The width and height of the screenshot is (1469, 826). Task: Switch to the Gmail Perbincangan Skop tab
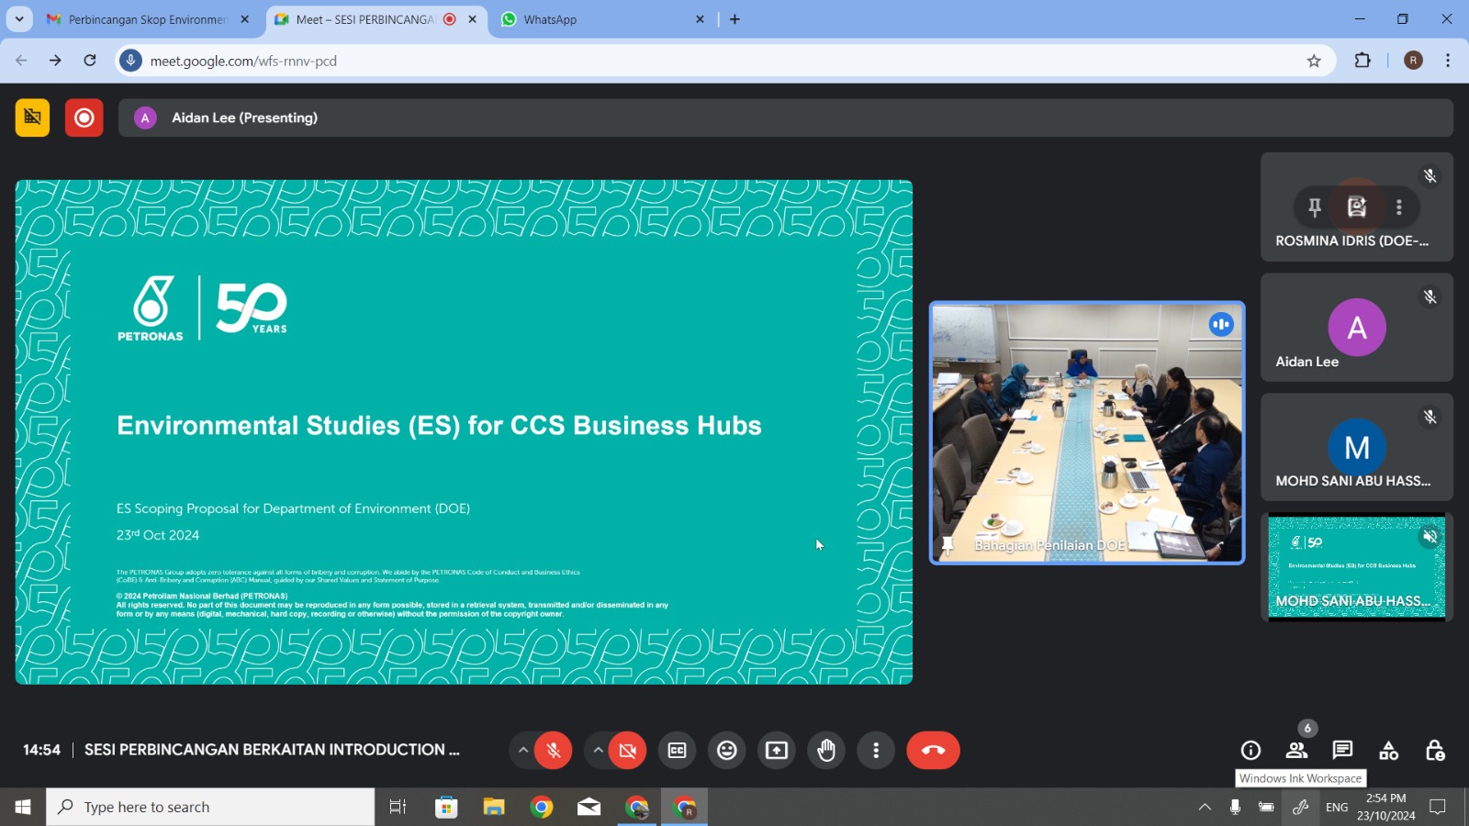147,19
